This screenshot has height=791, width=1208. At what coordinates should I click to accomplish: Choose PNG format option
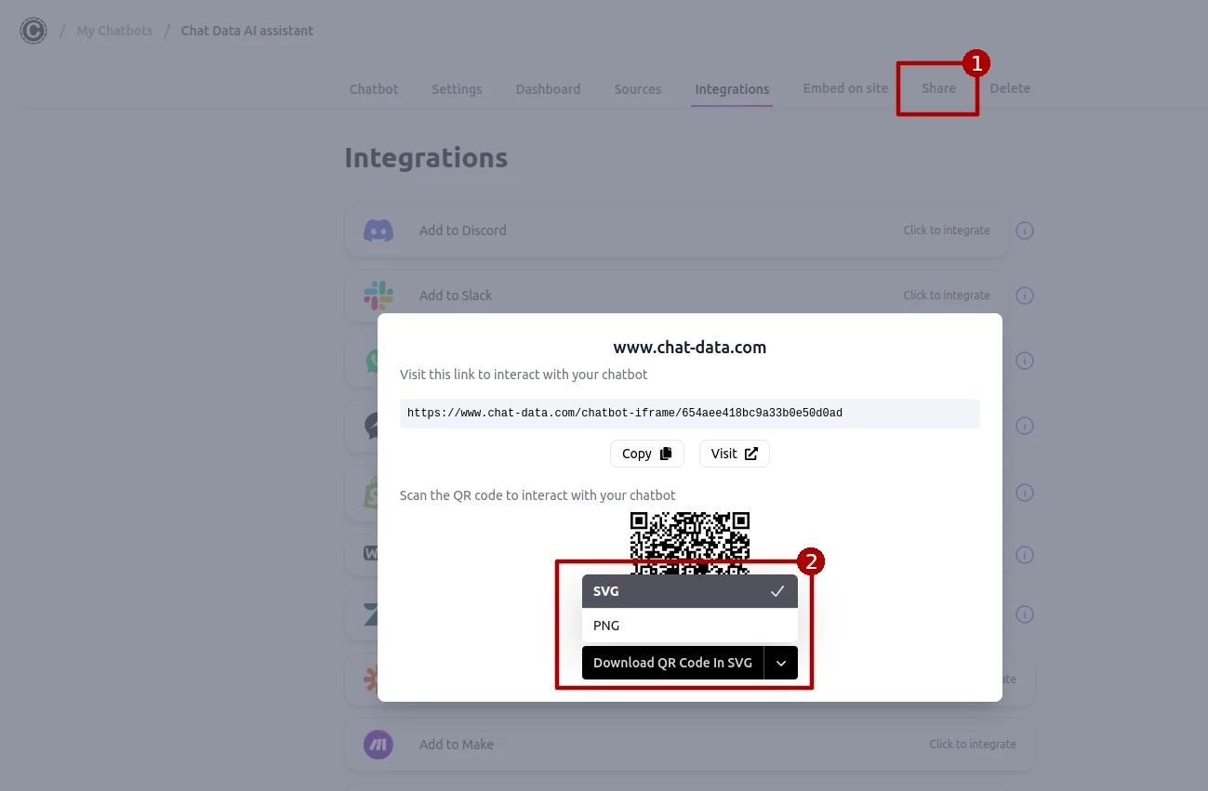[x=690, y=626]
